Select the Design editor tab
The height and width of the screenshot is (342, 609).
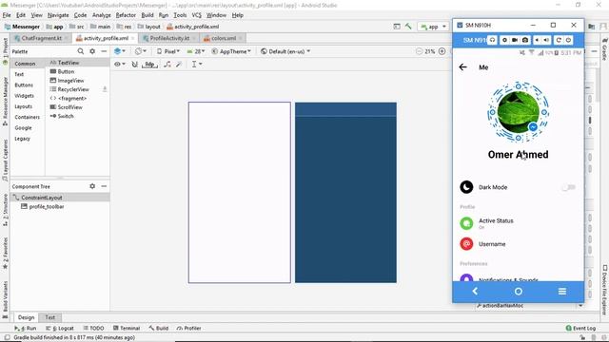pyautogui.click(x=26, y=317)
